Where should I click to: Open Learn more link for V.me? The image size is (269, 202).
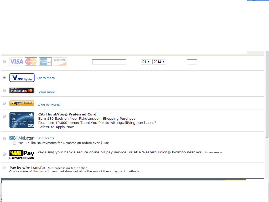[46, 78]
